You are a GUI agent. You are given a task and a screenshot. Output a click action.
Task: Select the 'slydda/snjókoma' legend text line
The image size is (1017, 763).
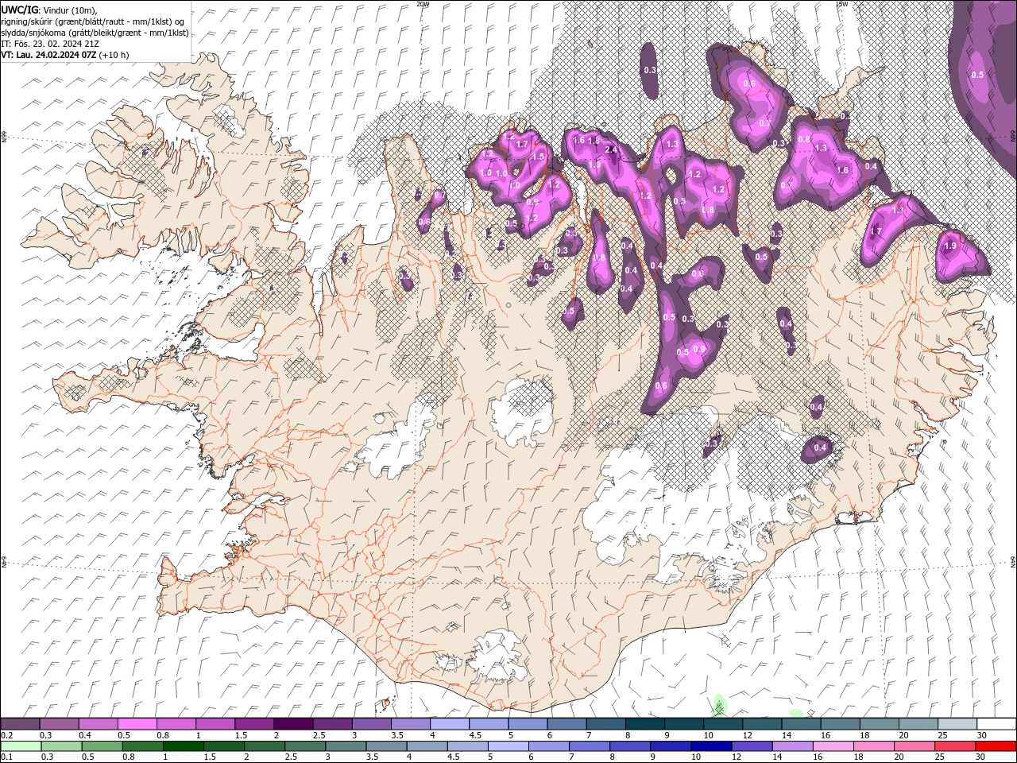(x=95, y=32)
